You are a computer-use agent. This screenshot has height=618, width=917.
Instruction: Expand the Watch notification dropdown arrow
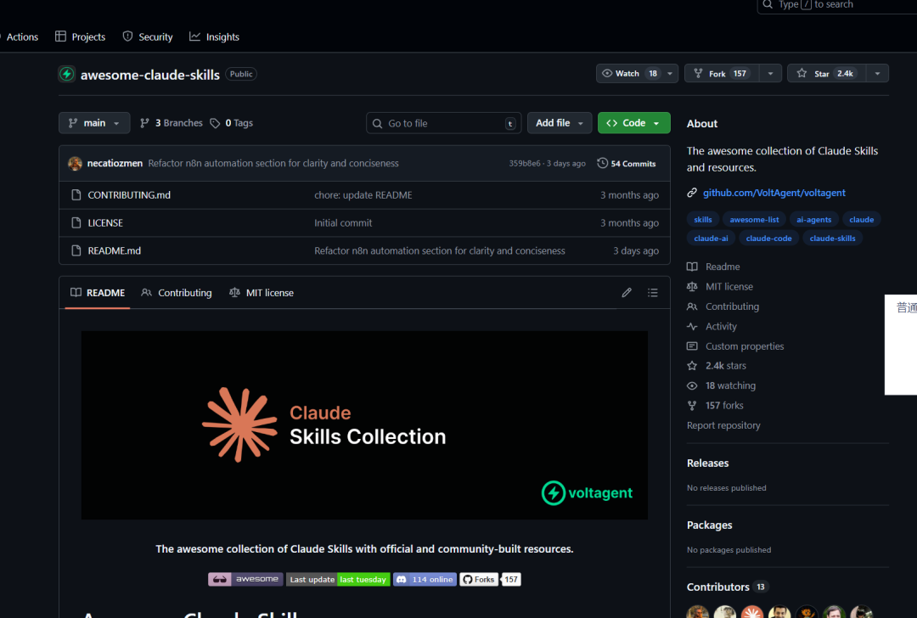point(670,74)
